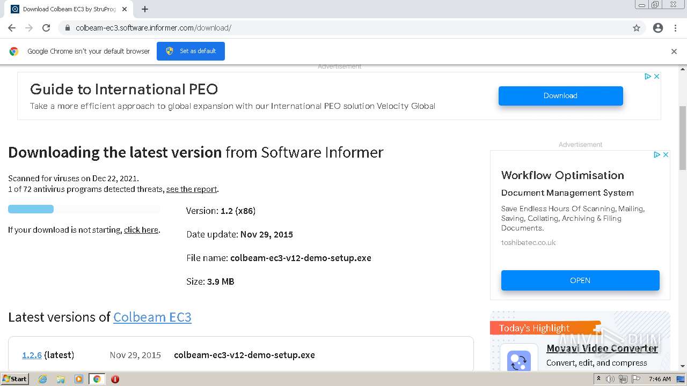Reload the current page

tap(46, 28)
